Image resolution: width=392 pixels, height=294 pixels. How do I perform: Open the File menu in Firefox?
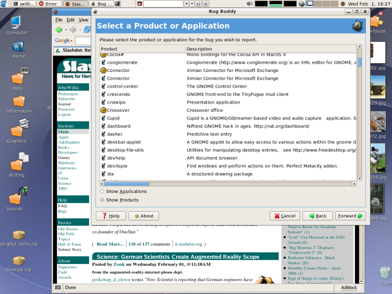click(59, 20)
